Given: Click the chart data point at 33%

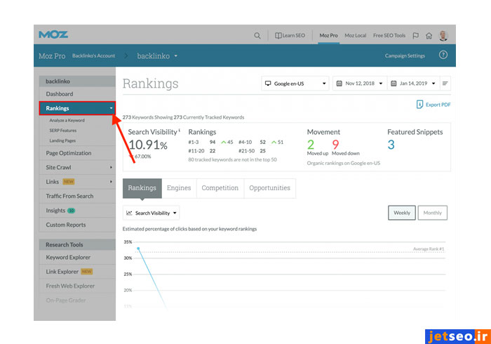Looking at the screenshot, I should [138, 249].
